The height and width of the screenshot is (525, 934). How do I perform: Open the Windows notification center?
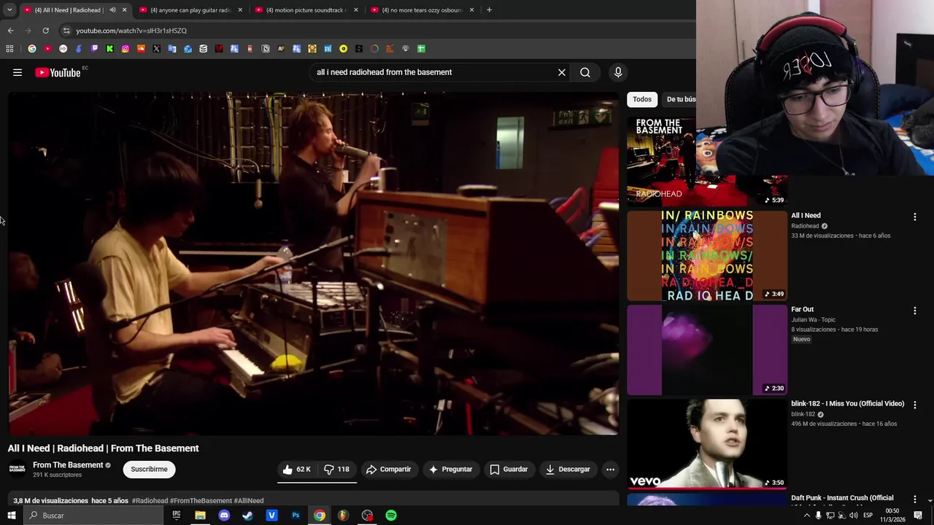point(918,516)
